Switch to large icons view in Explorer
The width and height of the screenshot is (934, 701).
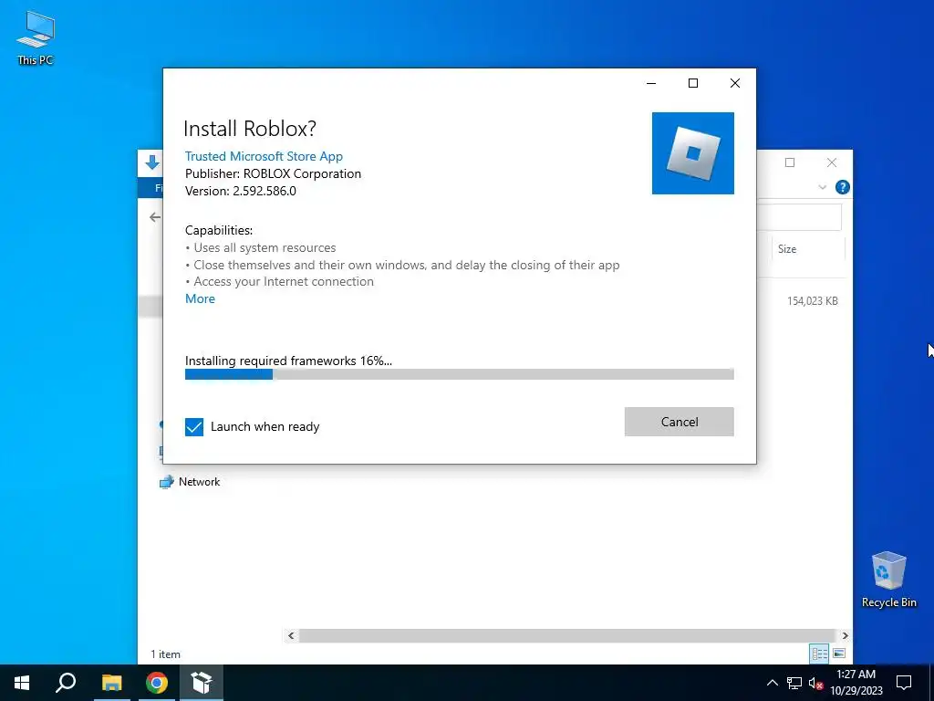(x=839, y=654)
